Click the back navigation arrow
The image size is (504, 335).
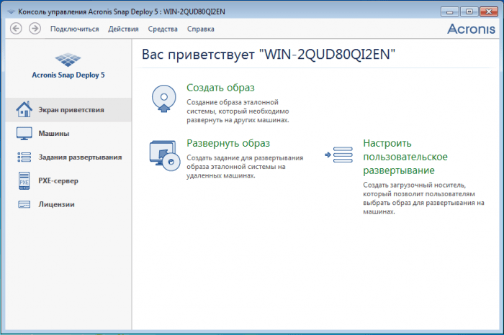click(16, 29)
